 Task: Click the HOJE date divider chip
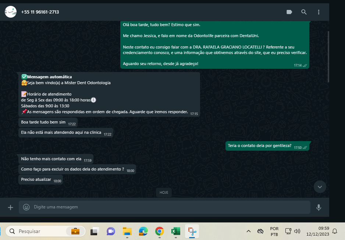(164, 193)
